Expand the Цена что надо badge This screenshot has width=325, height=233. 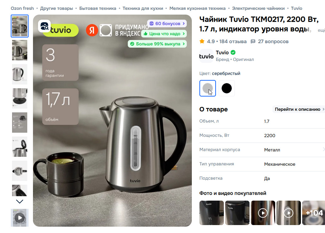tap(164, 34)
